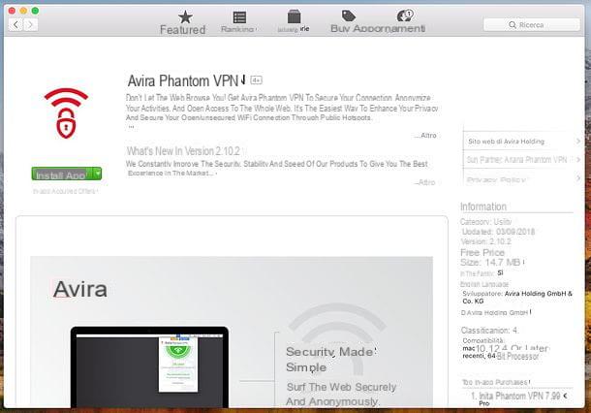Click the Updated 03/09/2018 entry
The image size is (591, 413).
pyautogui.click(x=498, y=232)
